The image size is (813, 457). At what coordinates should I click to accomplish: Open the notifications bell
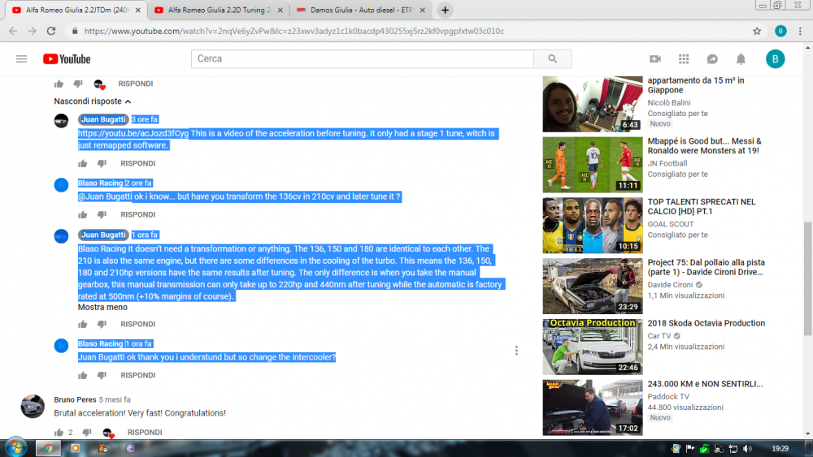tap(741, 59)
